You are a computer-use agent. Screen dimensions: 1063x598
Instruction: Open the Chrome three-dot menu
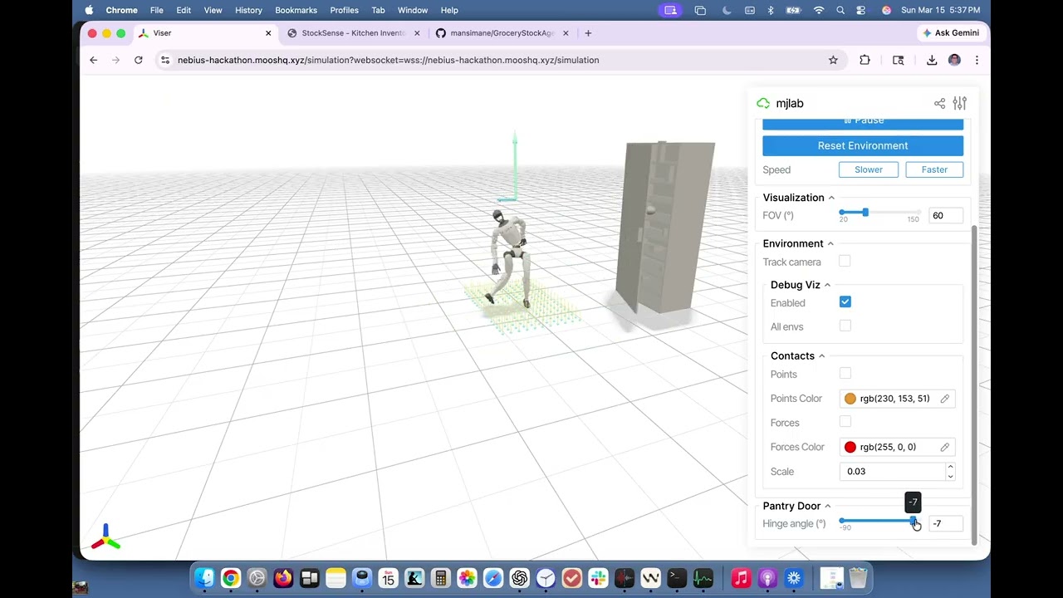(977, 60)
